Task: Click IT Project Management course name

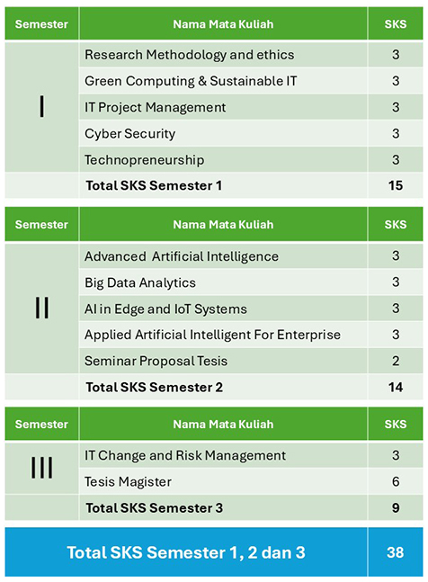Action: 155,107
